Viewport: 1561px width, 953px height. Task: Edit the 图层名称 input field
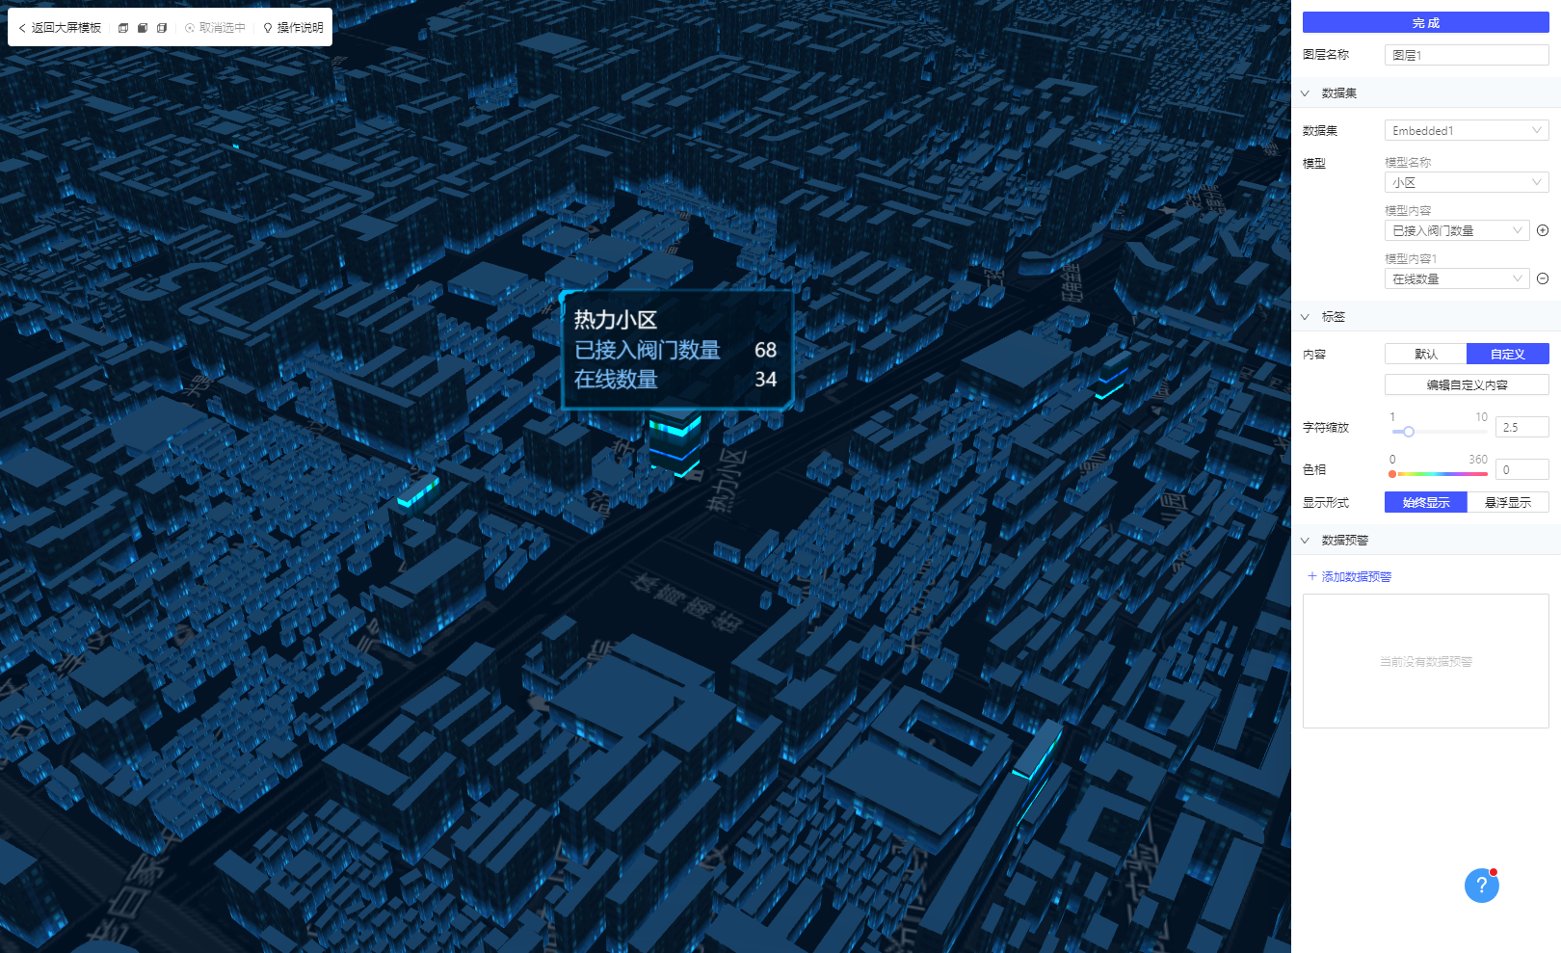1467,55
